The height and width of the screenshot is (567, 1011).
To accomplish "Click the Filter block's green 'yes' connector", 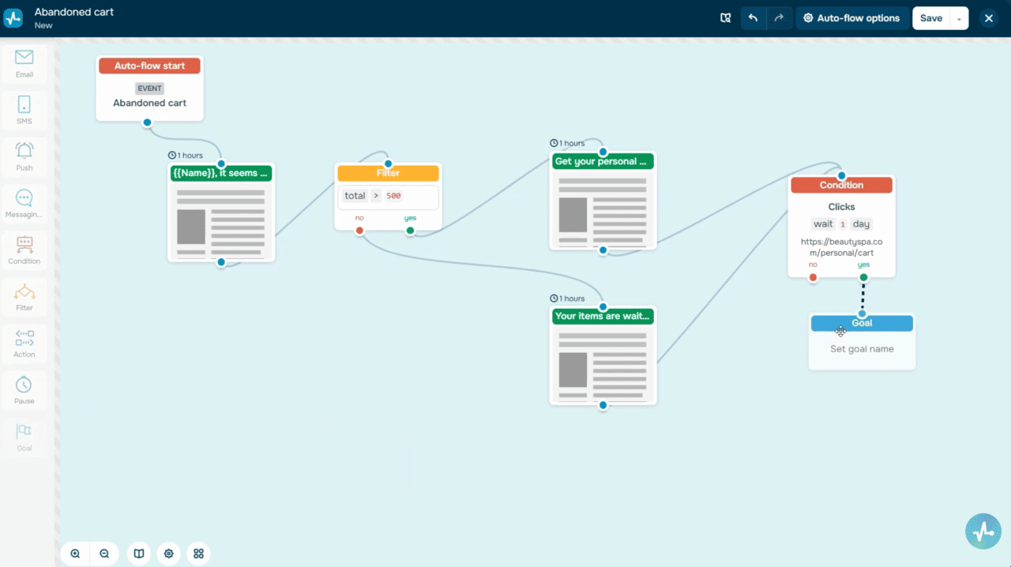I will (410, 231).
